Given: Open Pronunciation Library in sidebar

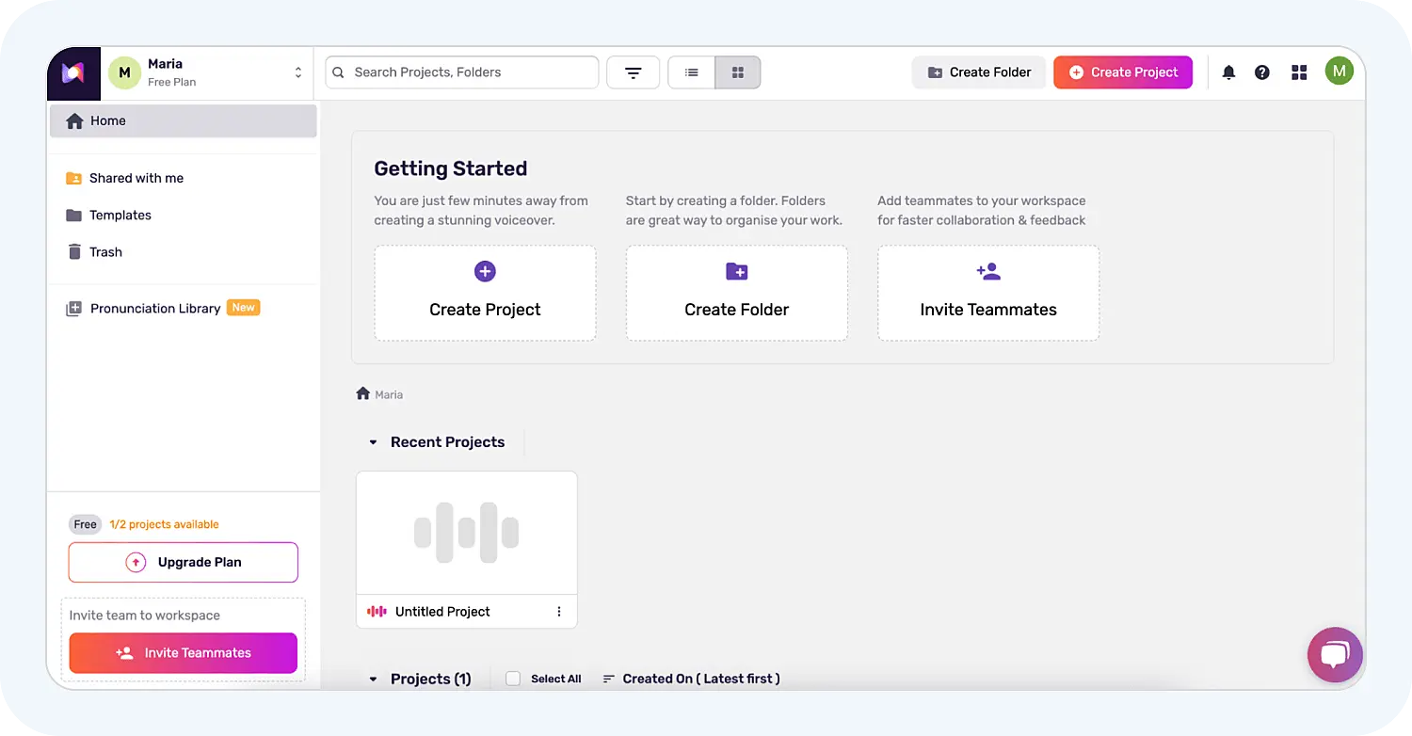Looking at the screenshot, I should pos(154,309).
